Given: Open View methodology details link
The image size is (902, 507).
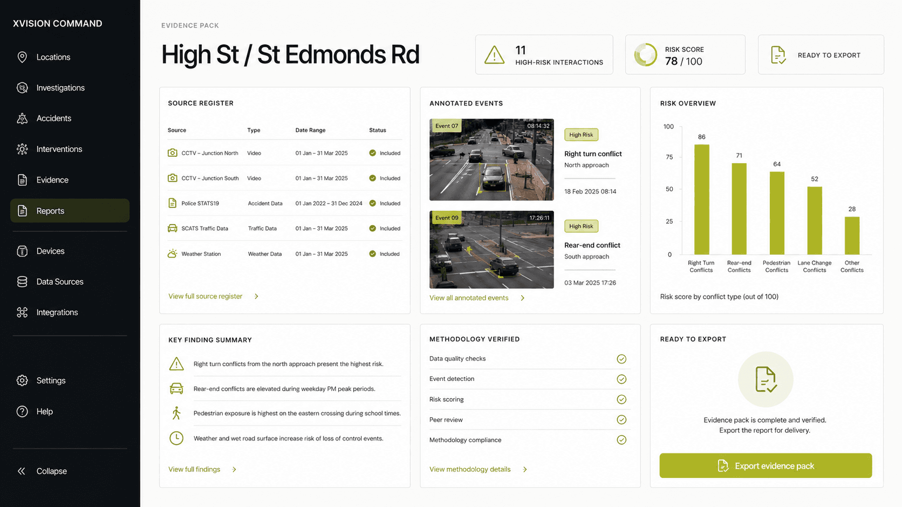Looking at the screenshot, I should click(x=470, y=470).
